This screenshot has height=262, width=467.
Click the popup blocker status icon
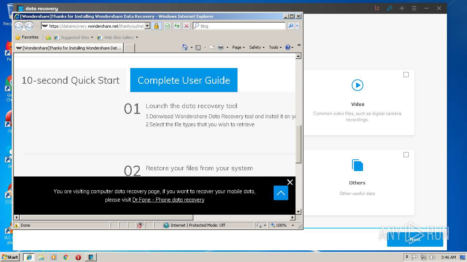coord(140,225)
